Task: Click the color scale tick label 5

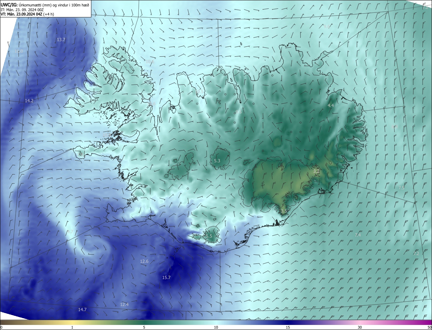Action: click(x=144, y=327)
